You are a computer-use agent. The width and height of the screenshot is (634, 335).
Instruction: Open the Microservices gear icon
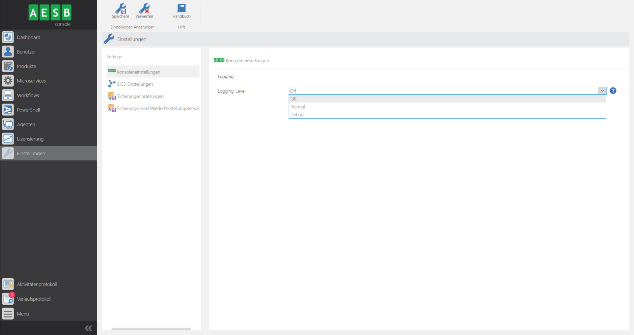point(8,81)
